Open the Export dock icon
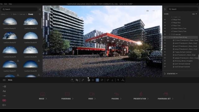199x112 pixels. [4, 105]
